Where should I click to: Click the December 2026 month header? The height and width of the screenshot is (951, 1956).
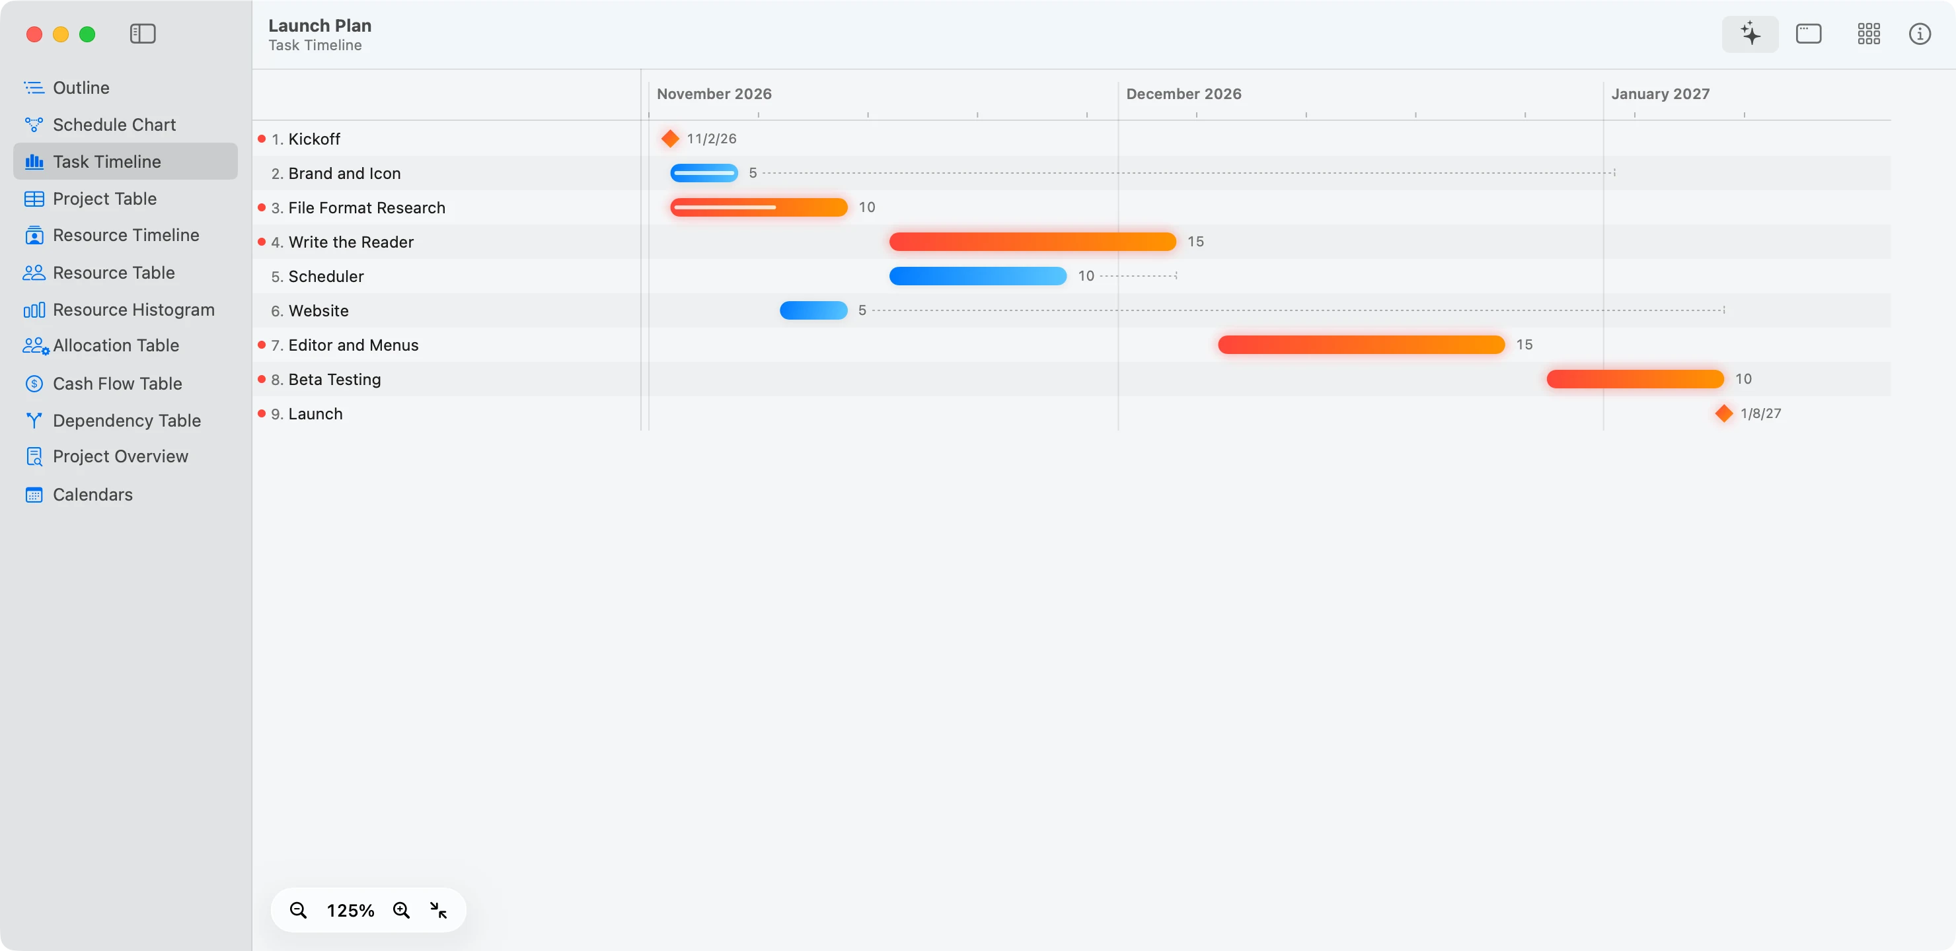[x=1183, y=94]
